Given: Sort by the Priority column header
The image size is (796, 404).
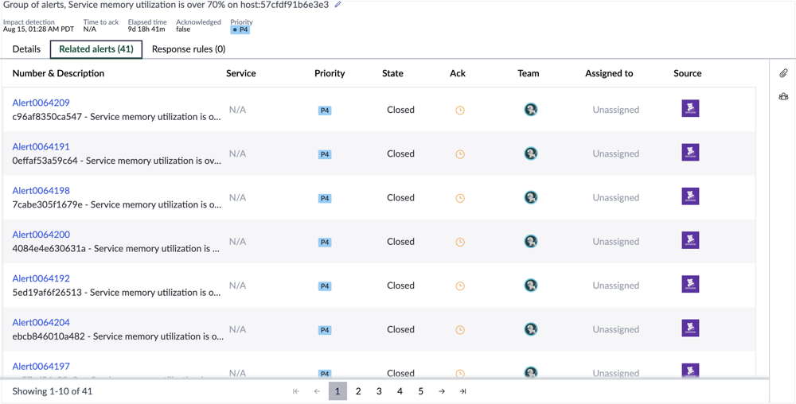Looking at the screenshot, I should click(x=330, y=73).
